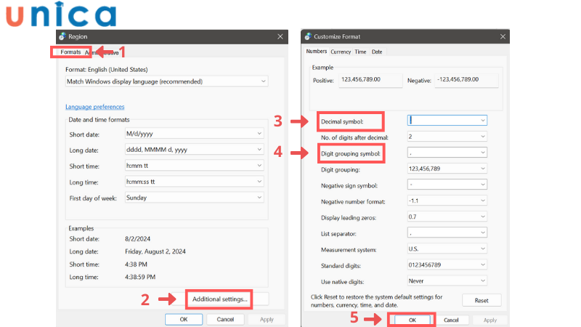Switch to the Formats tab
This screenshot has width=581, height=327.
[70, 52]
